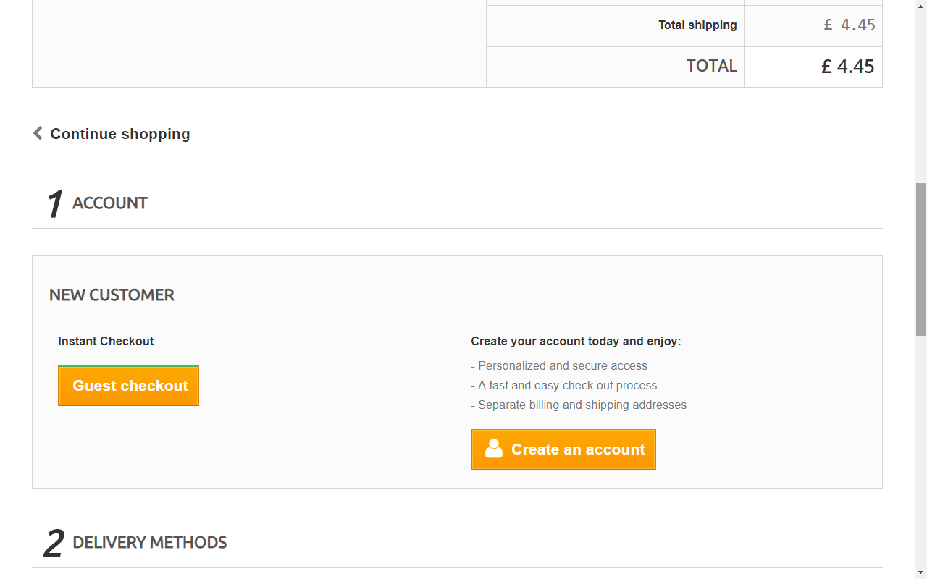The height and width of the screenshot is (579, 927).
Task: Click the scrollbar down arrow
Action: click(920, 573)
